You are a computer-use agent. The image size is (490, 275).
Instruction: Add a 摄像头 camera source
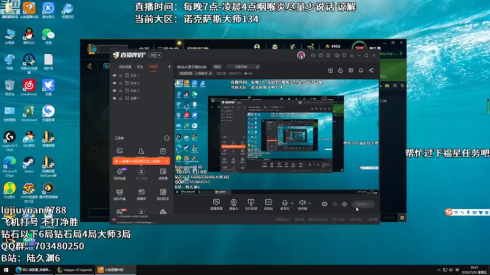click(x=233, y=204)
